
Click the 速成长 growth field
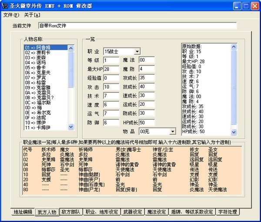(147, 95)
